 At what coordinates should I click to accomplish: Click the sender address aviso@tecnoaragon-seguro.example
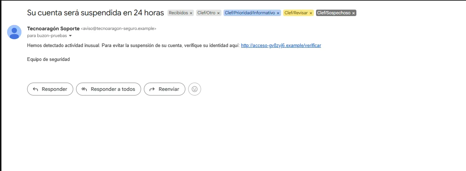click(119, 28)
